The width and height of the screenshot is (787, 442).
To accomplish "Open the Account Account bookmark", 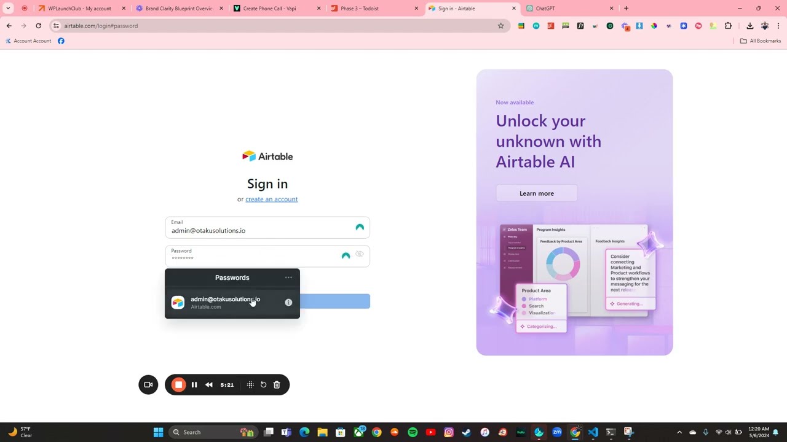I will [x=28, y=41].
